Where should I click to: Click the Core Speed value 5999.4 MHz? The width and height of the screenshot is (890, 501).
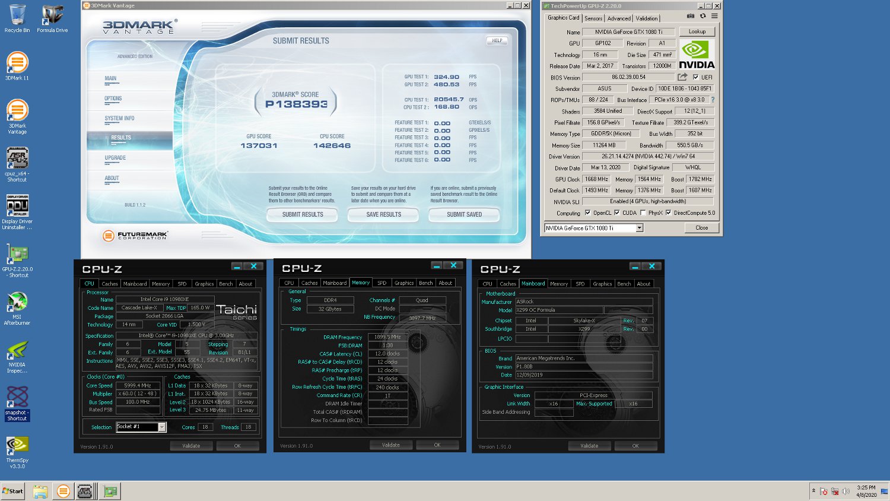tap(138, 386)
